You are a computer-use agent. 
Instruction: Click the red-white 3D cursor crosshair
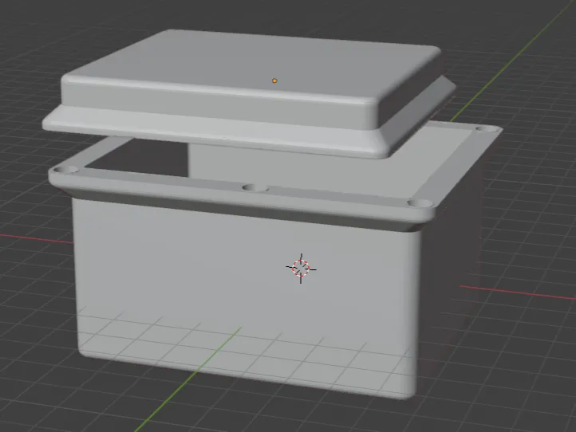coord(302,269)
